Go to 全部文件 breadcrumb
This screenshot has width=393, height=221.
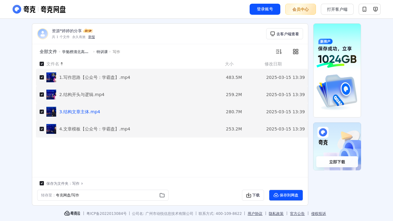pos(48,52)
